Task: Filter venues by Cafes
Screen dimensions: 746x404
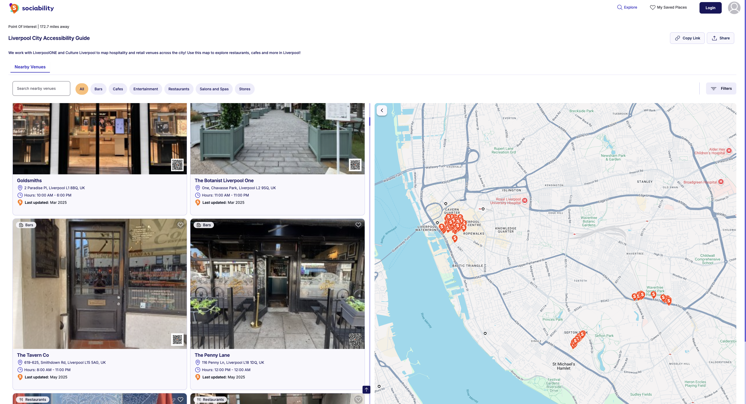Action: (118, 89)
